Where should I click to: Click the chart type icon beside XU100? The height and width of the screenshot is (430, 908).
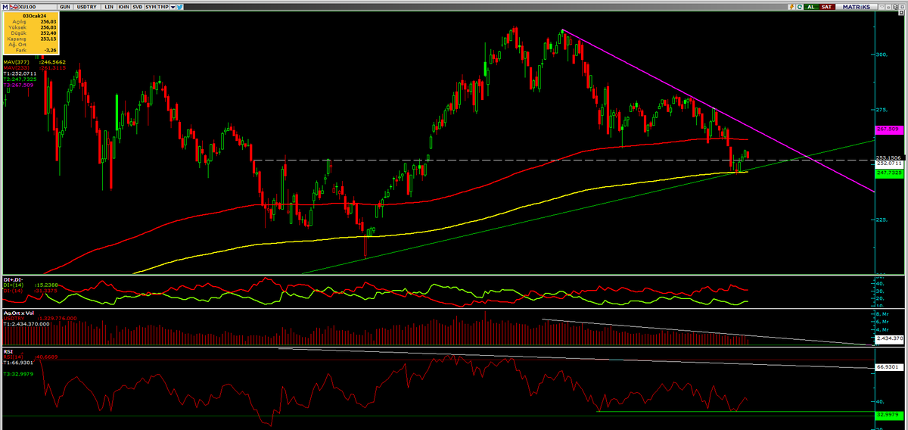(14, 7)
